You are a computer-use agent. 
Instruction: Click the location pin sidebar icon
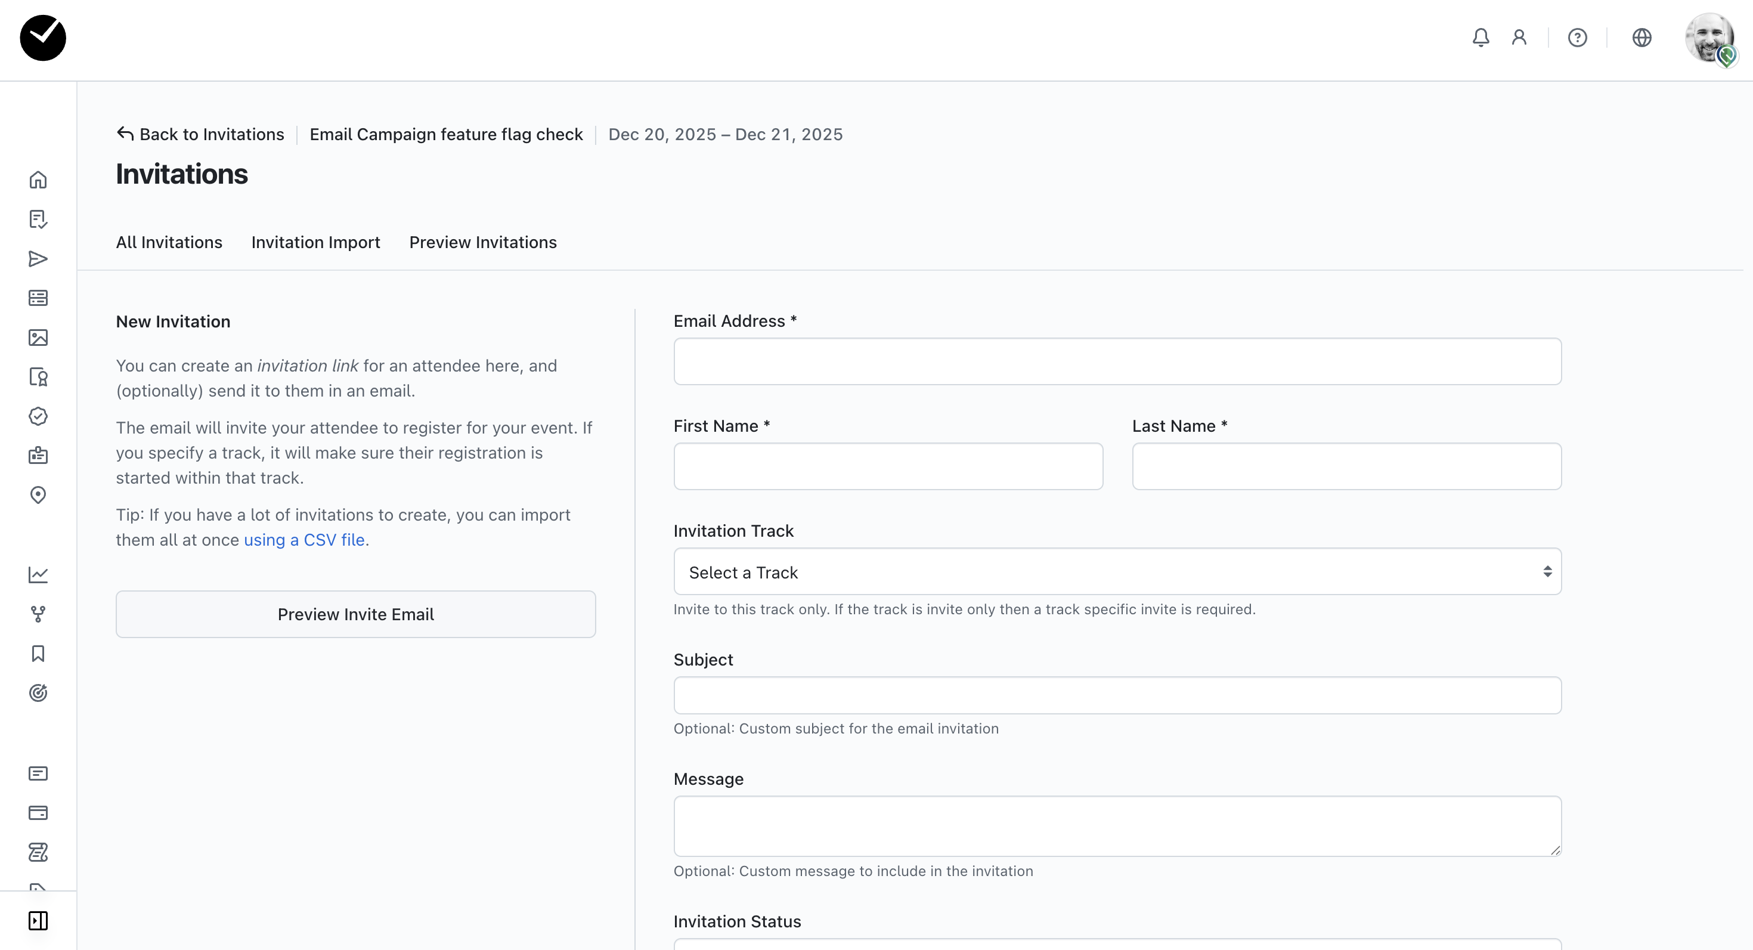[38, 495]
